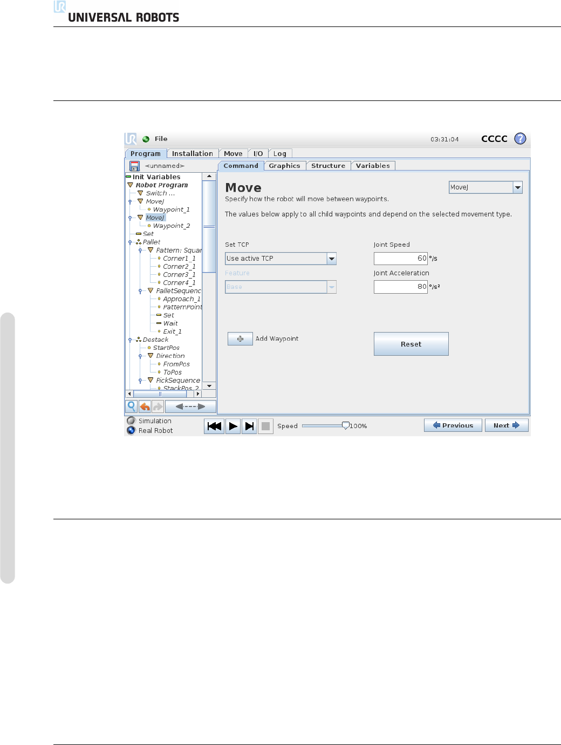Click the UR logo in PolyScope header
The height and width of the screenshot is (745, 561).
[x=131, y=139]
